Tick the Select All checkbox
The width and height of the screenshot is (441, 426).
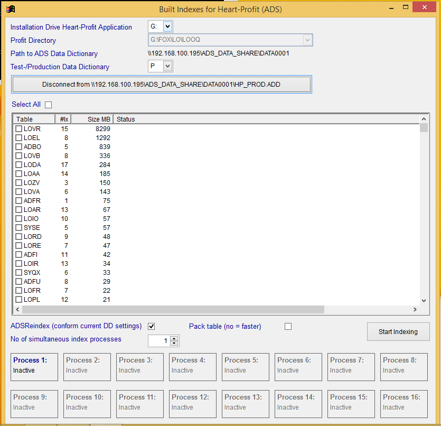click(49, 105)
